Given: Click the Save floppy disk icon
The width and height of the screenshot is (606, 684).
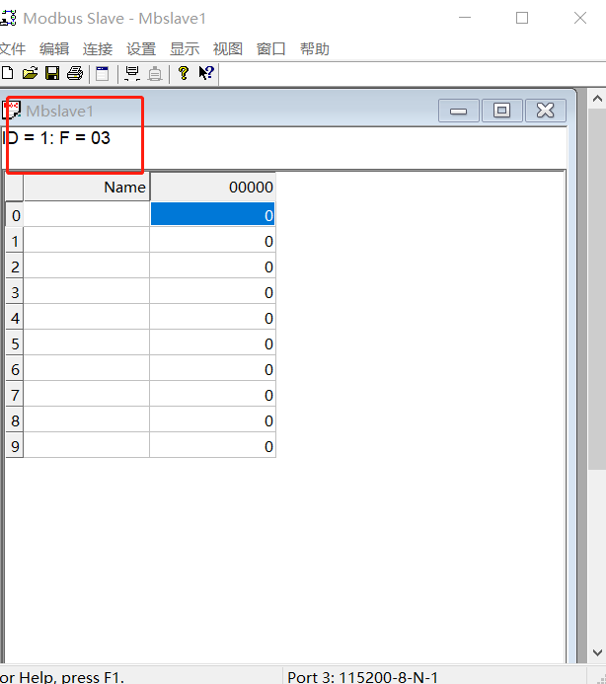Looking at the screenshot, I should coord(51,73).
